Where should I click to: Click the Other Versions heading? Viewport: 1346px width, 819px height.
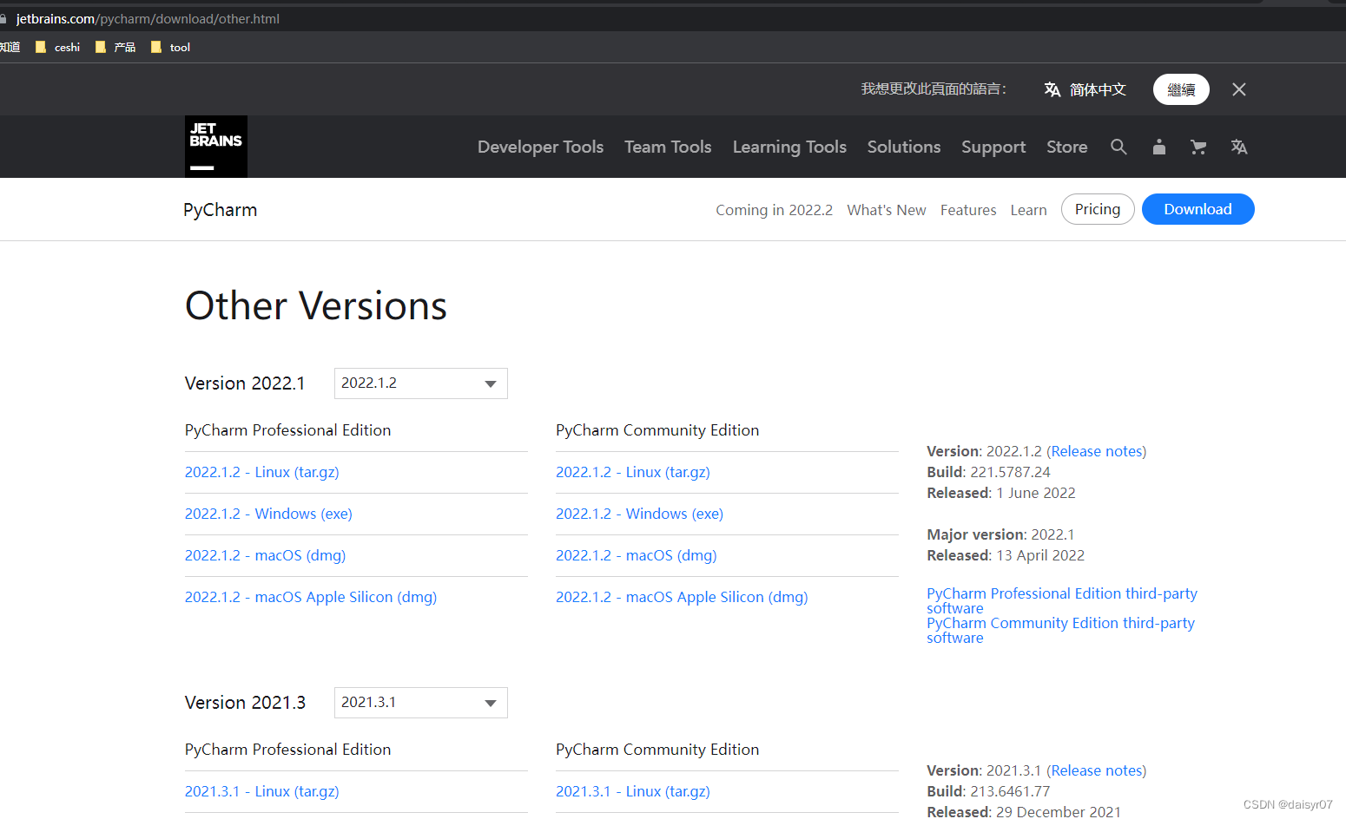click(316, 305)
